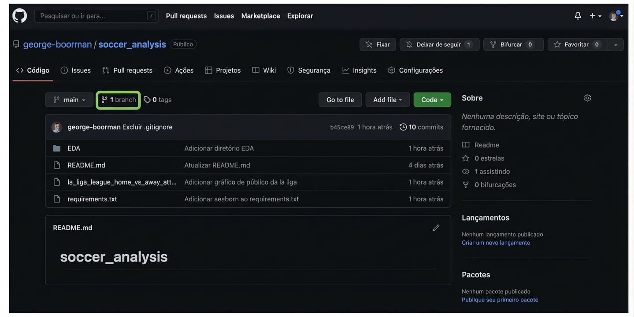This screenshot has width=634, height=317.
Task: Edit README with the pencil icon
Action: coord(436,228)
